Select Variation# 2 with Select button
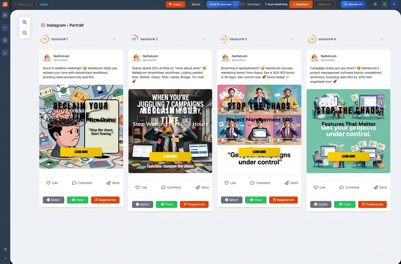 [142, 204]
